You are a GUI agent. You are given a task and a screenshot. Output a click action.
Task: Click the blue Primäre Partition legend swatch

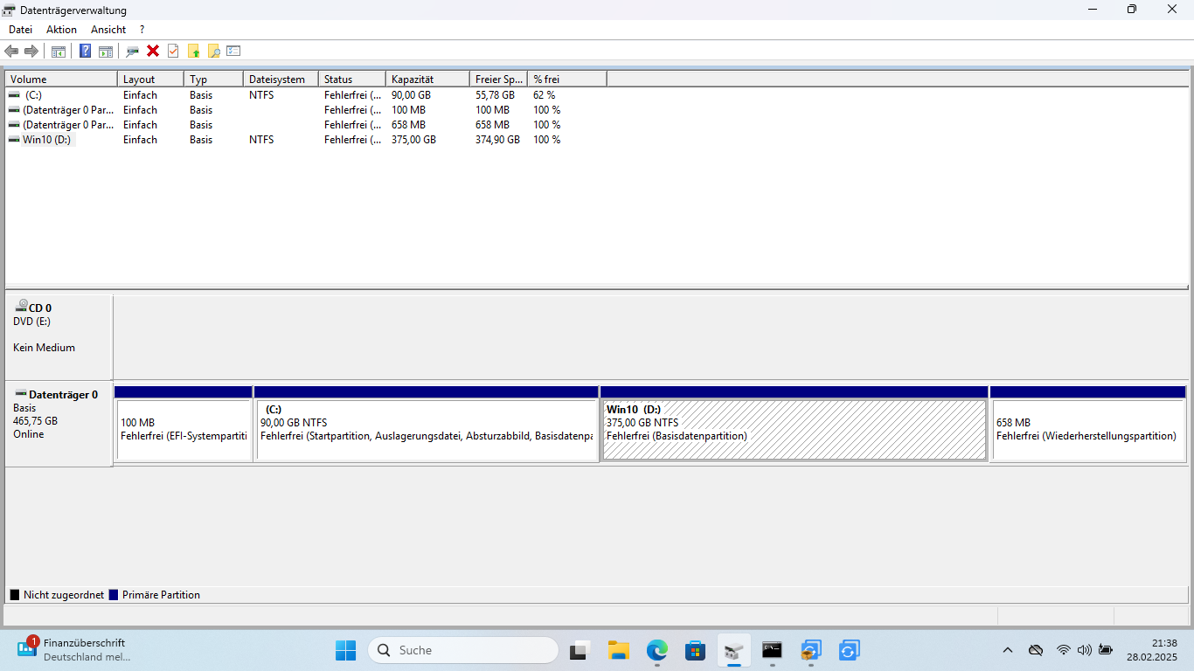click(114, 595)
